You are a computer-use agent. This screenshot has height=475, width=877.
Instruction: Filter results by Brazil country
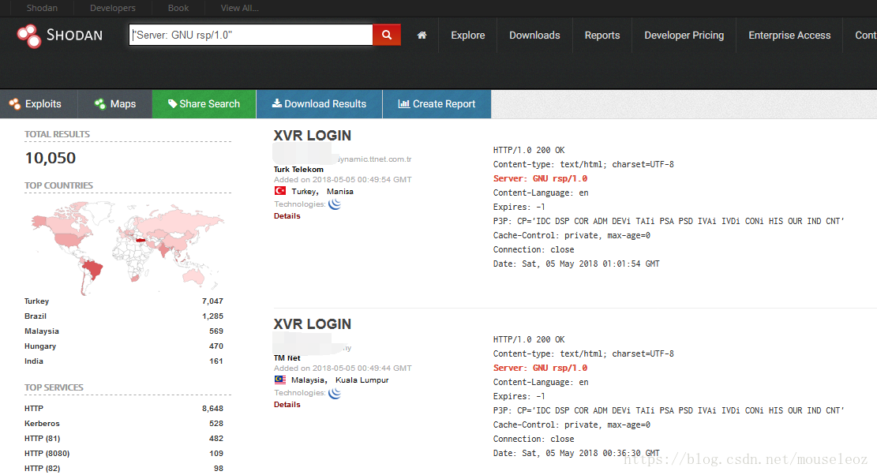36,316
